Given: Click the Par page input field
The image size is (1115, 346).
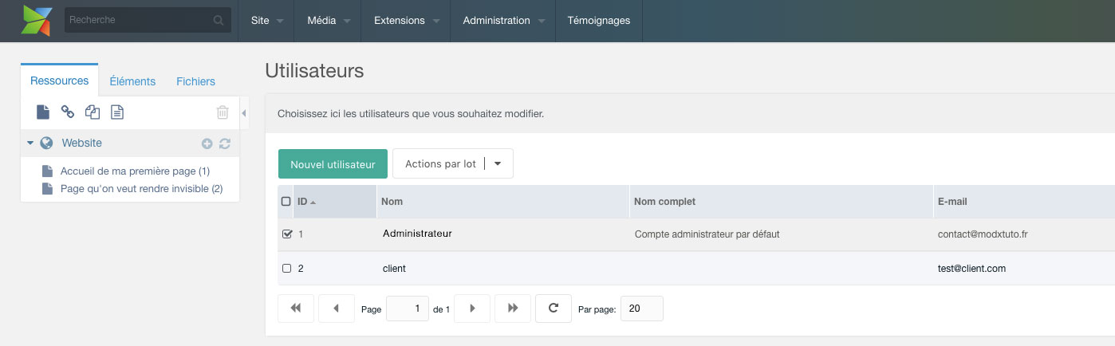Looking at the screenshot, I should tap(641, 309).
